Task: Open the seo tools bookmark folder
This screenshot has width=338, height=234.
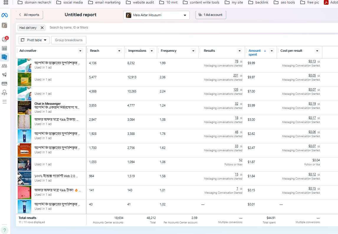Action: [284, 2]
